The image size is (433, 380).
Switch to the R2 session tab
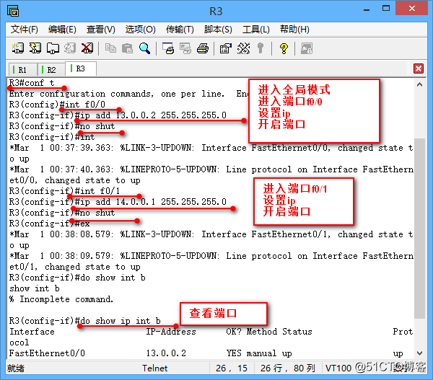tap(51, 70)
